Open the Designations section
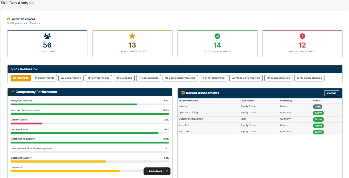349x178 pixels. click(71, 78)
